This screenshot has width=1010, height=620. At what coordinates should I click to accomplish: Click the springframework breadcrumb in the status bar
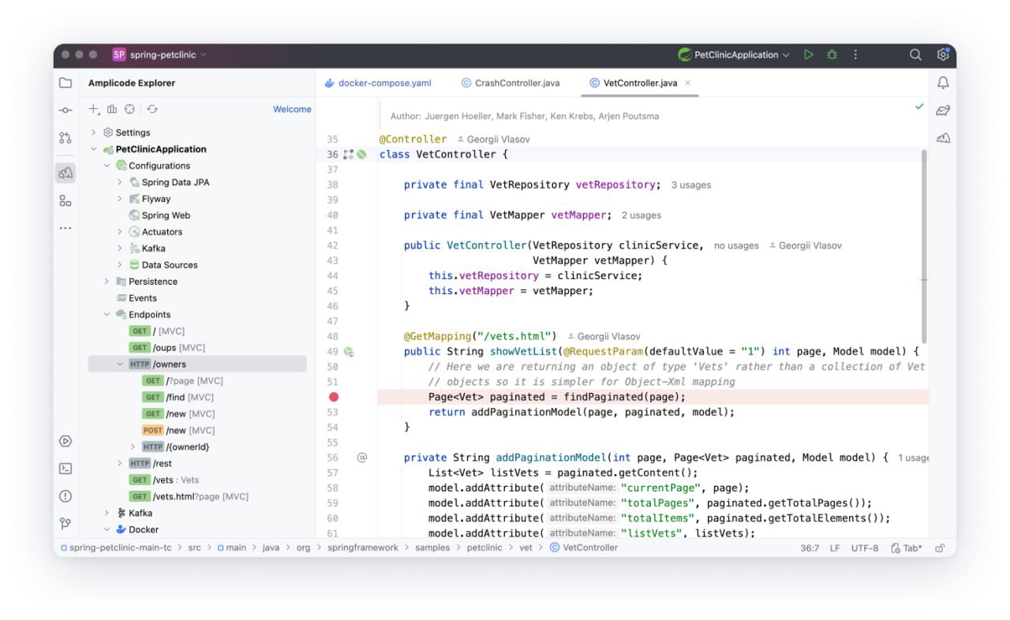tap(365, 547)
